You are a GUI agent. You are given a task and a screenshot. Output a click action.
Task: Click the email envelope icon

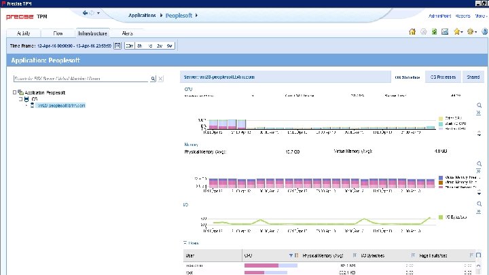coord(445,31)
